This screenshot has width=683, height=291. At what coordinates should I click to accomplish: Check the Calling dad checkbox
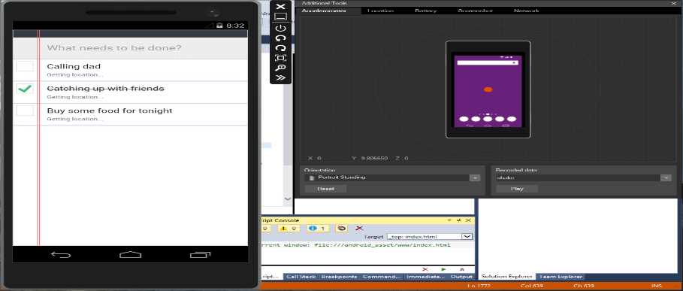click(25, 66)
